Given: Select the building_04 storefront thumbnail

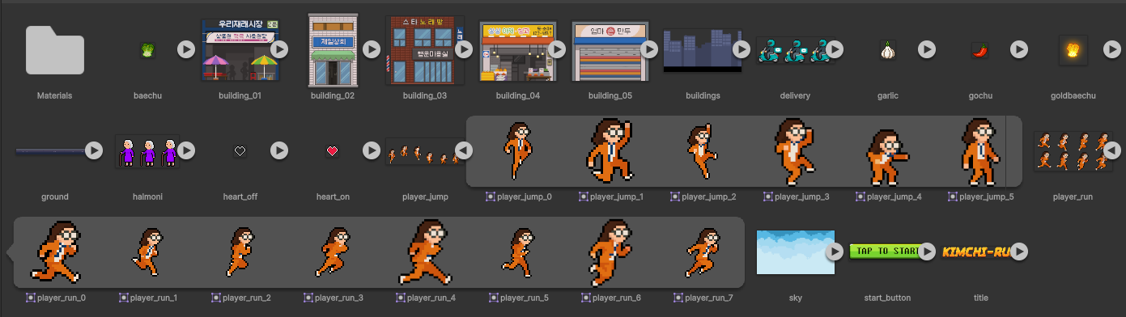Looking at the screenshot, I should [517, 51].
